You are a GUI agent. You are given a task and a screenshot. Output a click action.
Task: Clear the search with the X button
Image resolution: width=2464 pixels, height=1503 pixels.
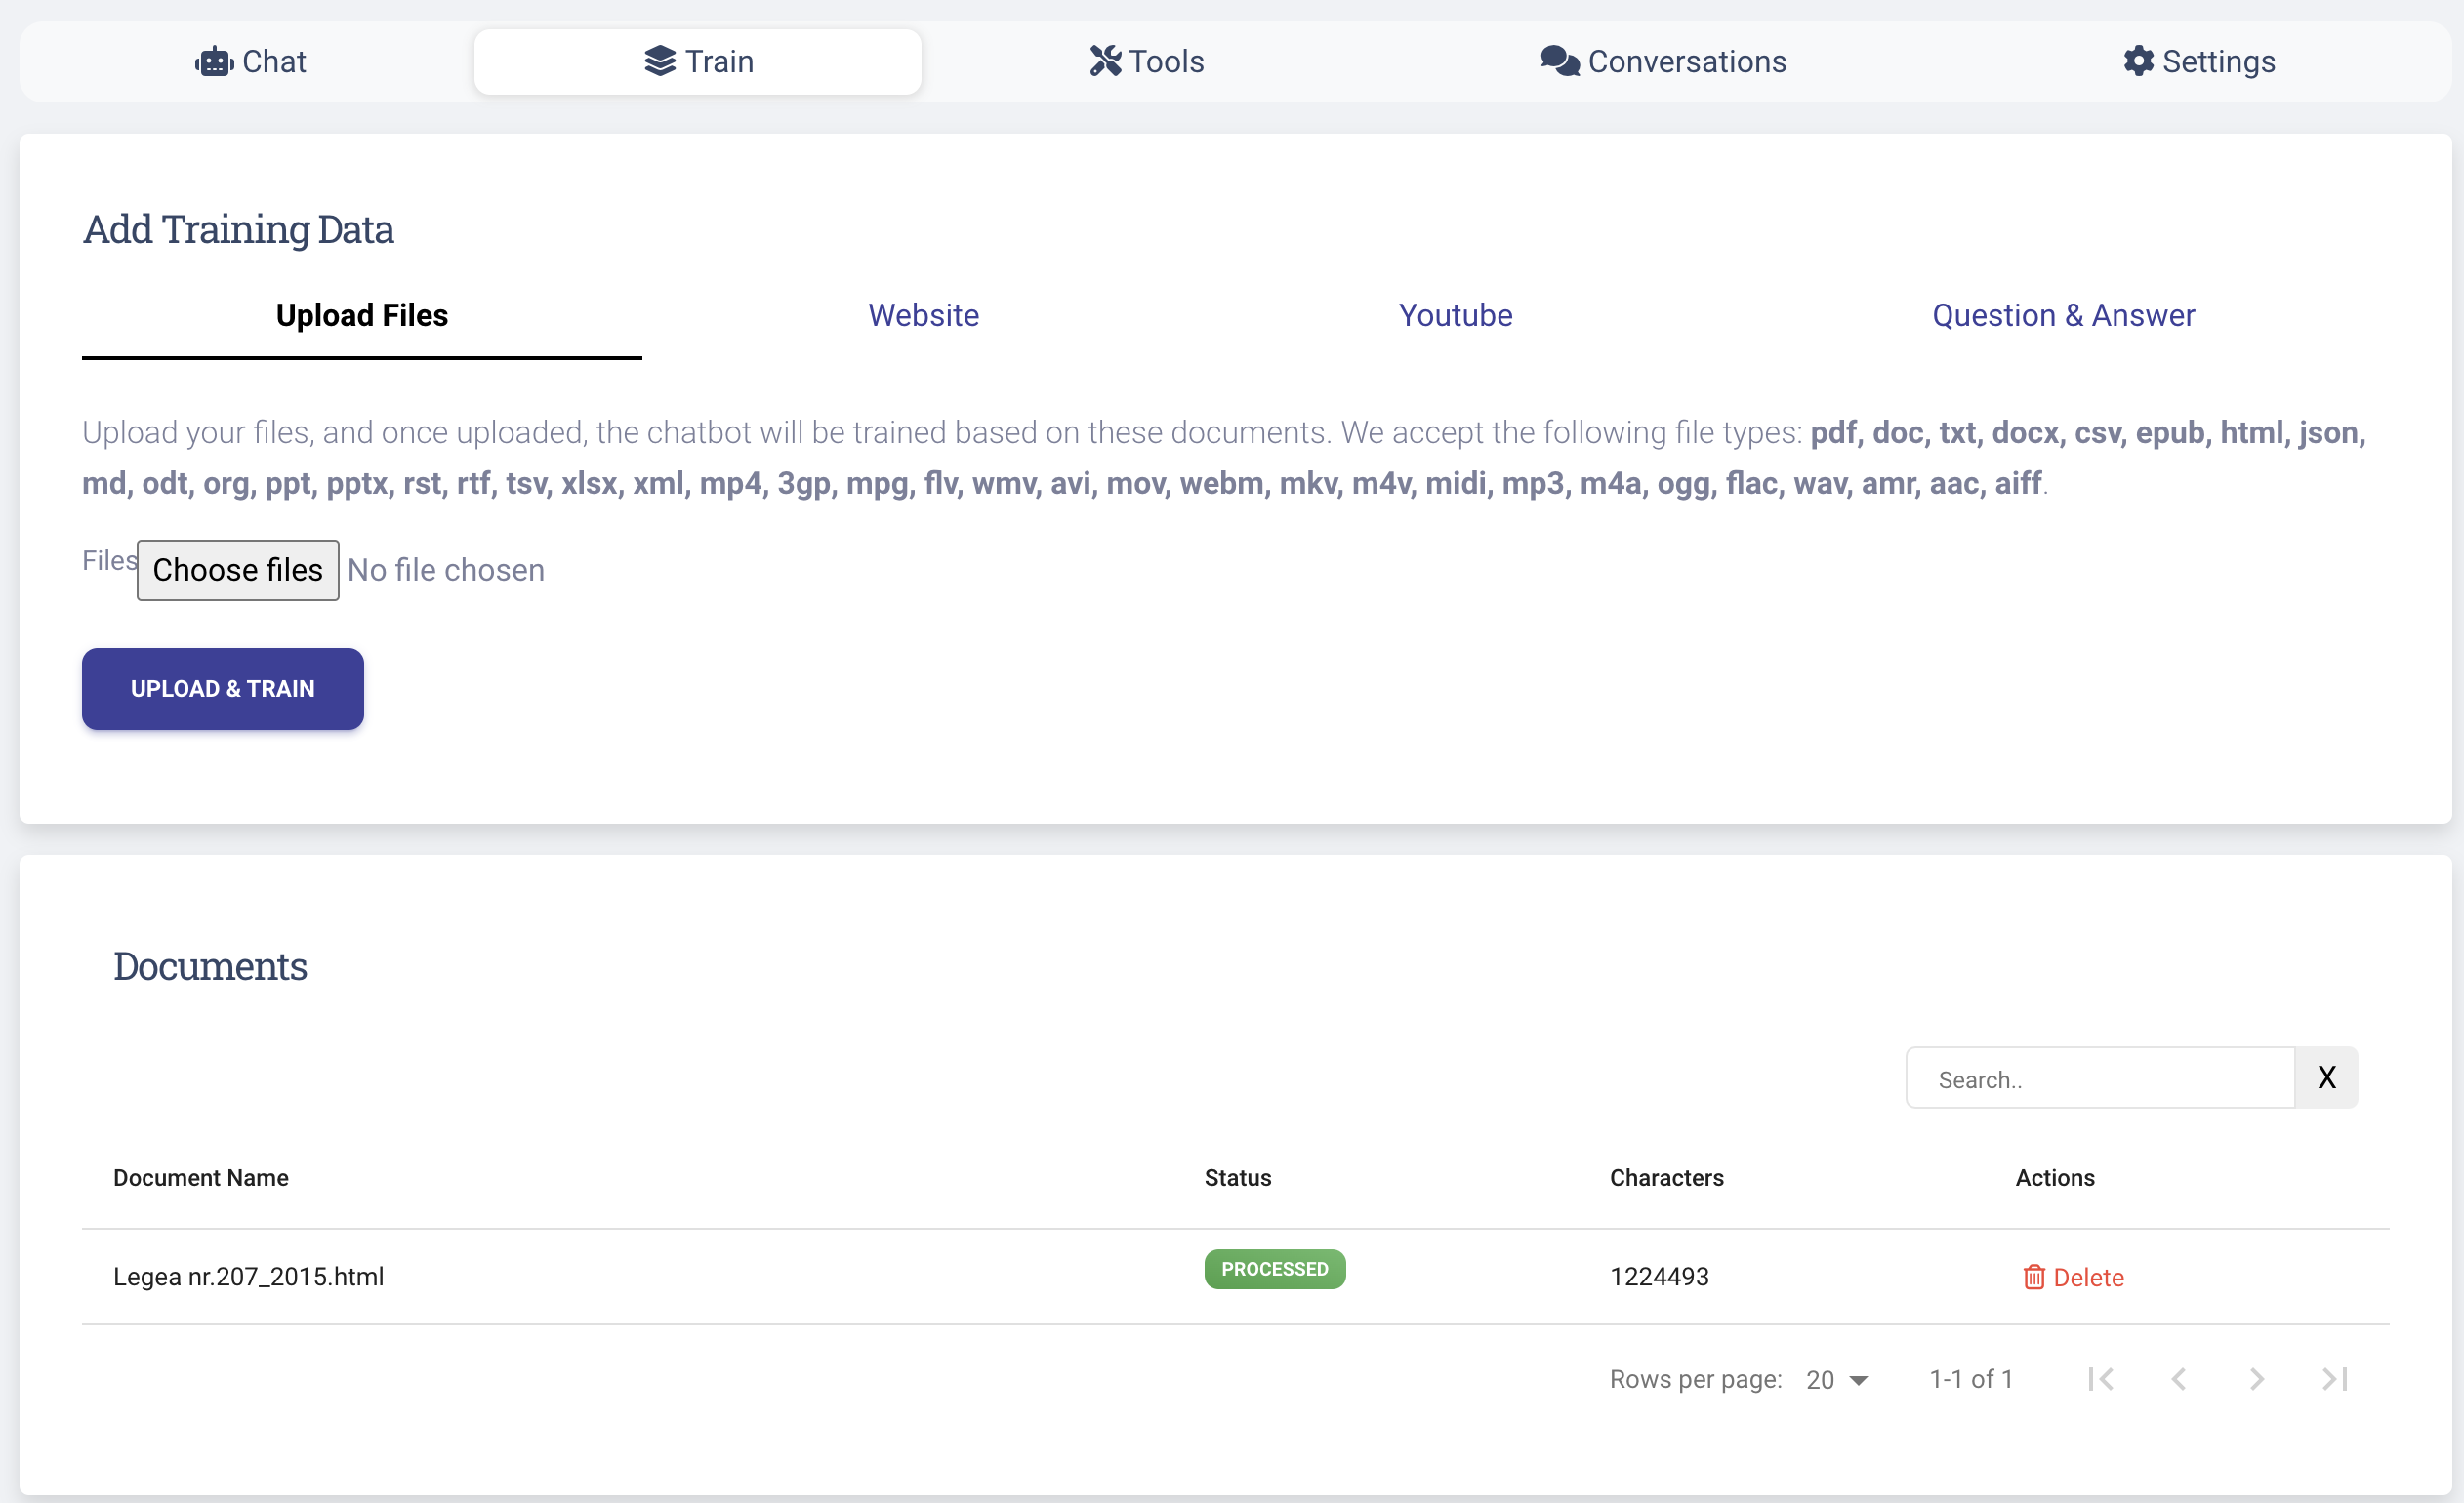point(2326,1078)
